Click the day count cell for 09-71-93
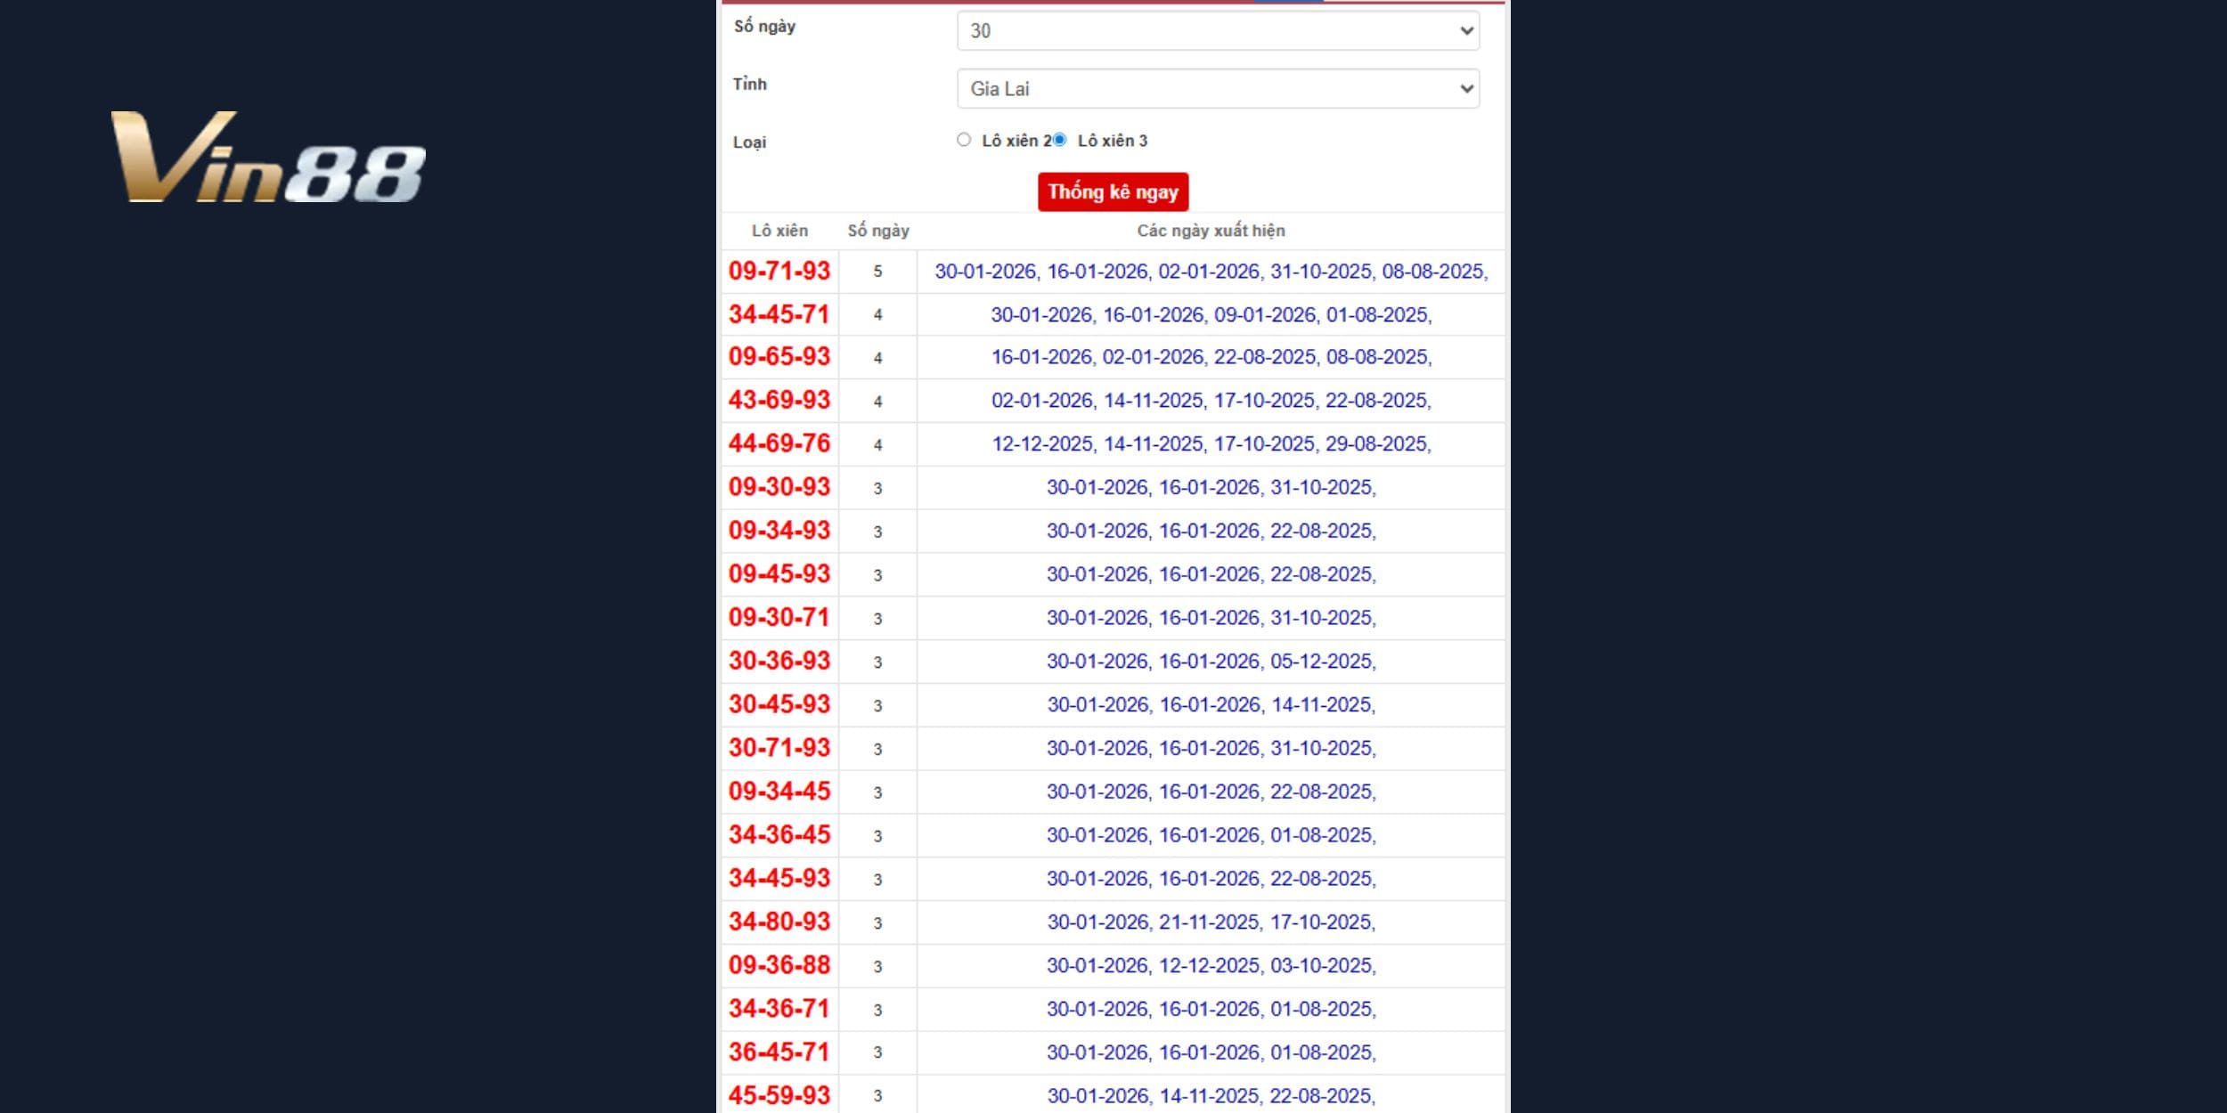Screen dimensions: 2227x1113 877,272
